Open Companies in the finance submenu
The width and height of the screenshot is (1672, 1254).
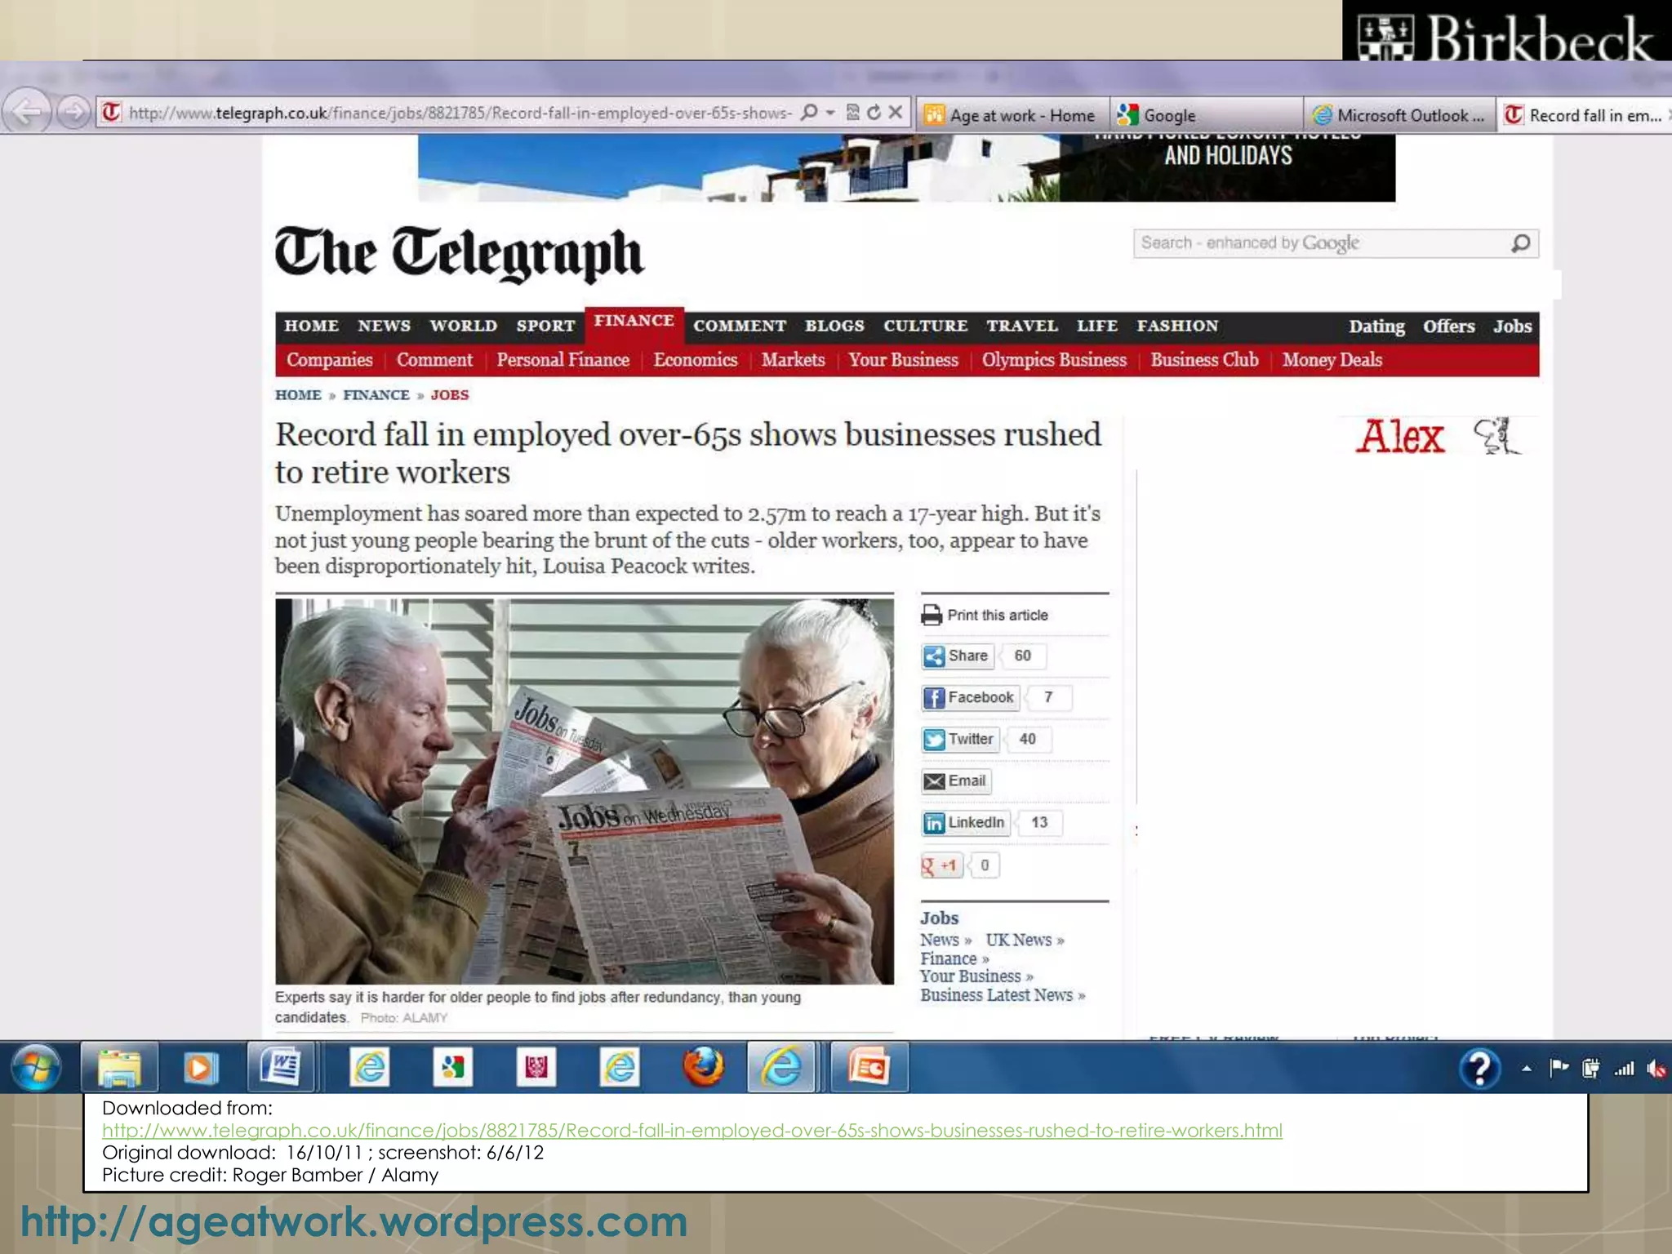(329, 360)
